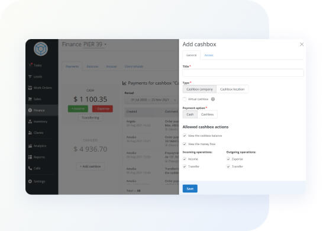Click the hexagon company logo in the sidebar
This screenshot has width=326, height=231.
click(x=41, y=49)
